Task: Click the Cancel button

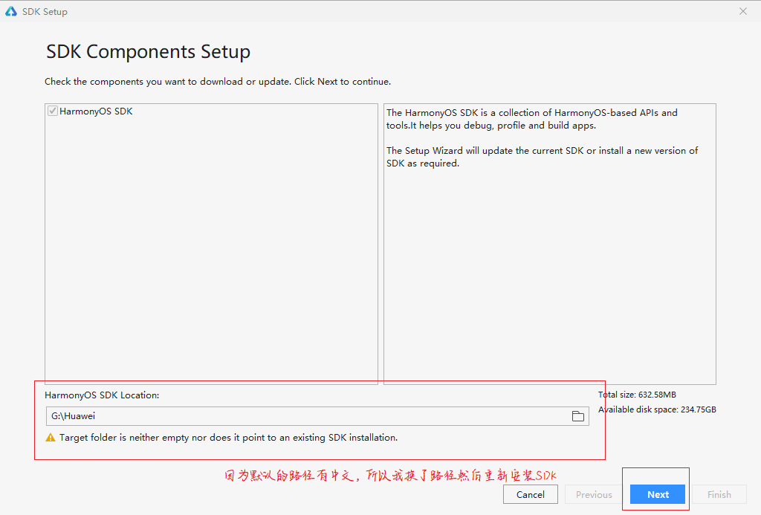Action: pos(531,494)
